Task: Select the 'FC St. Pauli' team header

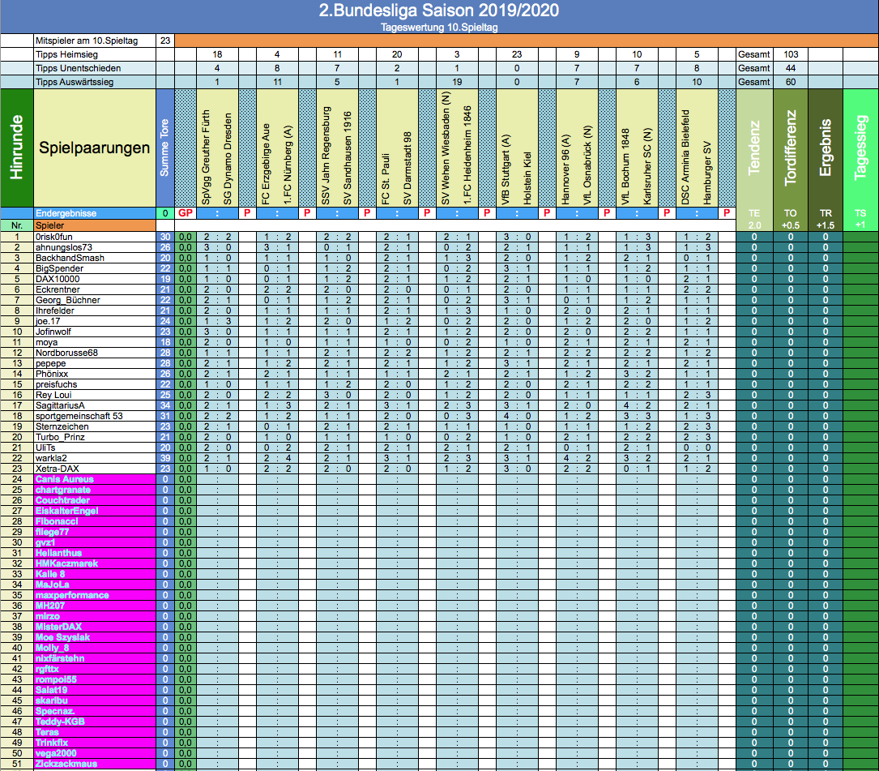Action: (386, 179)
